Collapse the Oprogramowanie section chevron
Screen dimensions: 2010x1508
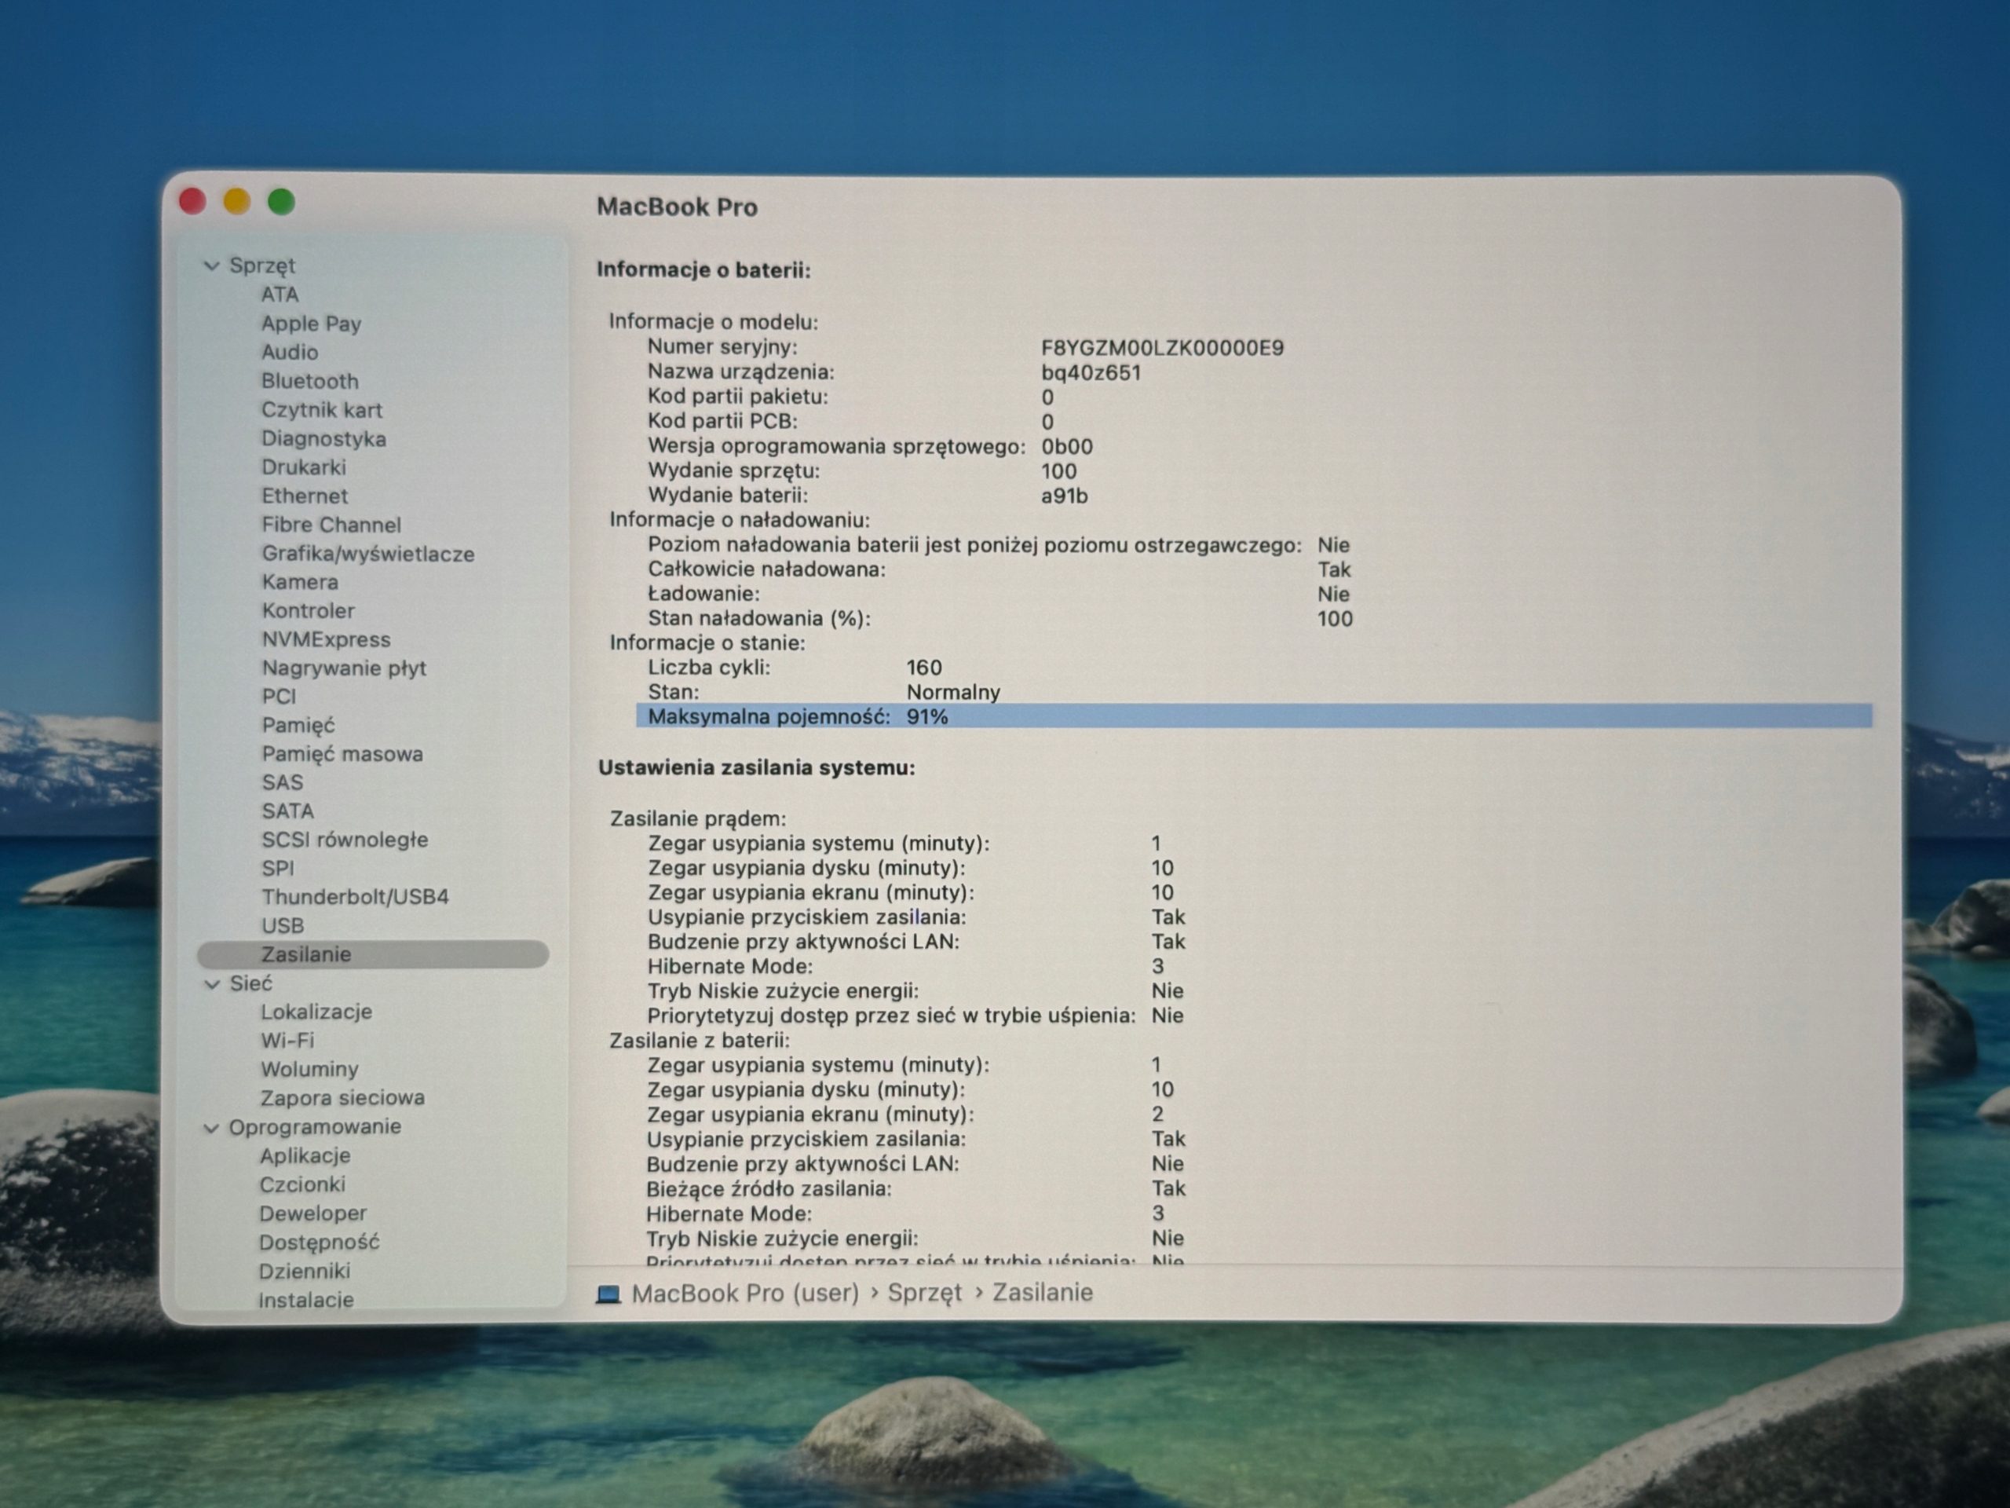(212, 1128)
